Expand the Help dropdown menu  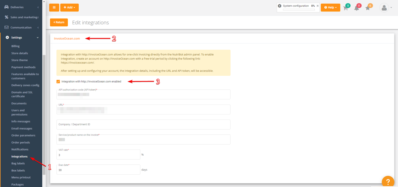coord(330,7)
